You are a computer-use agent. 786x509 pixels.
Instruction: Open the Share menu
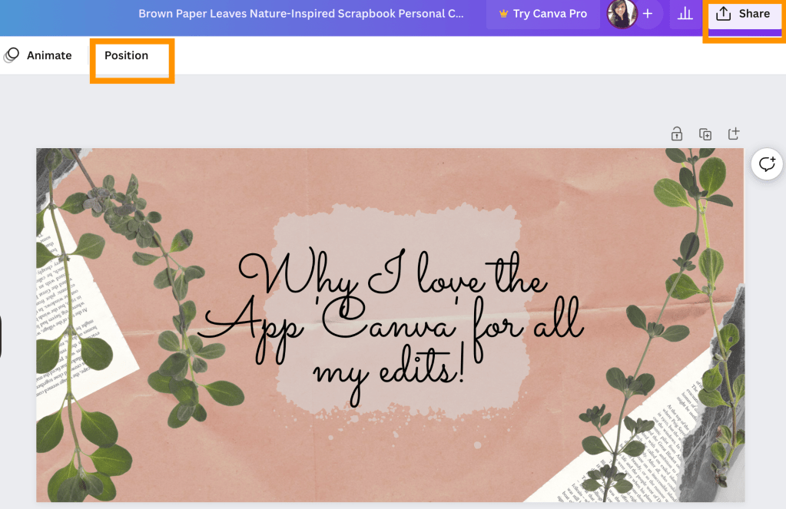(x=742, y=15)
